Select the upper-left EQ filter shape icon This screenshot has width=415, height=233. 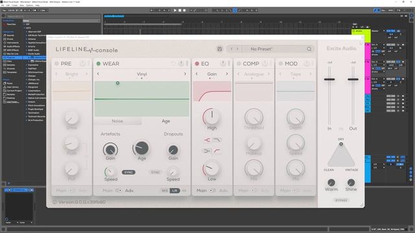coord(207,140)
